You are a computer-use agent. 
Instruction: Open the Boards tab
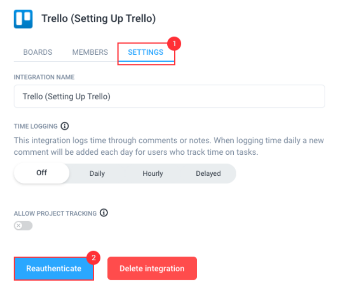coord(38,52)
